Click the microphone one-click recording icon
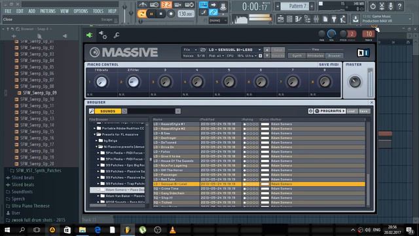 click(x=391, y=6)
